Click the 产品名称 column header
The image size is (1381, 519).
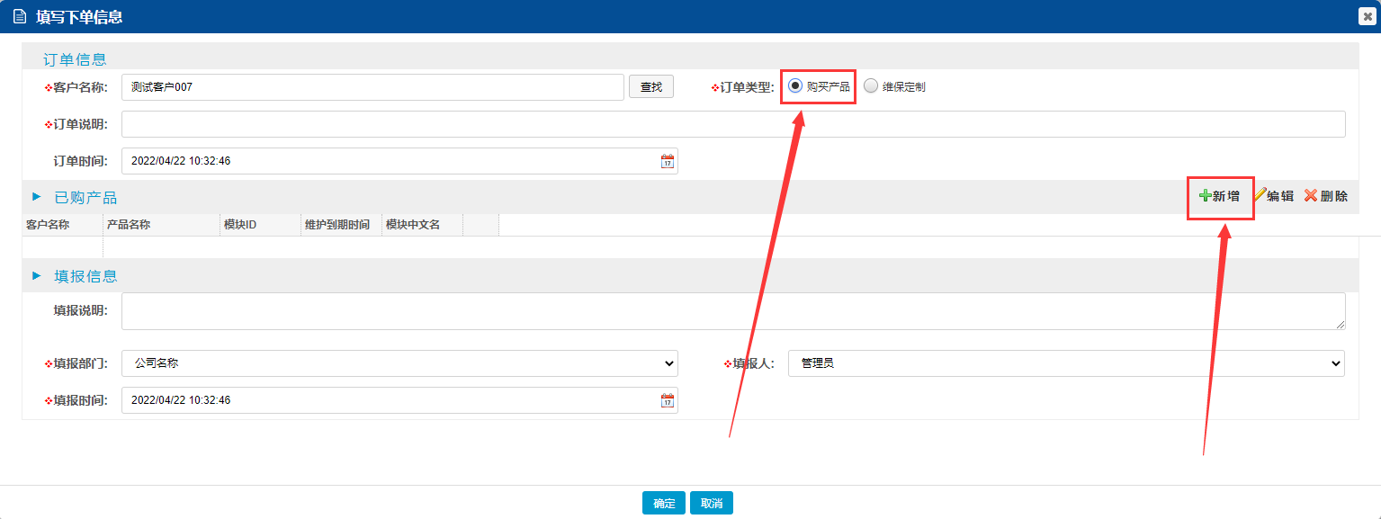[x=129, y=225]
